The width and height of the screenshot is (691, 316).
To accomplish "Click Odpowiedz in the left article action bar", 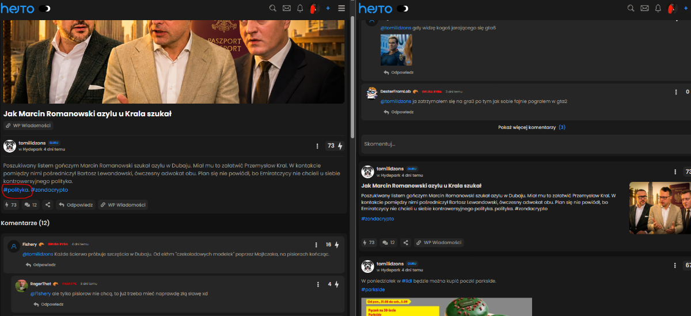I will (x=75, y=204).
